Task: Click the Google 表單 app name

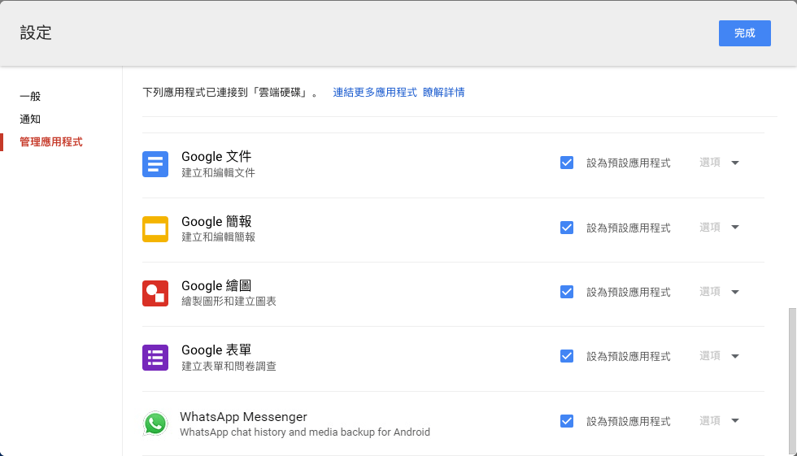Action: (x=216, y=350)
